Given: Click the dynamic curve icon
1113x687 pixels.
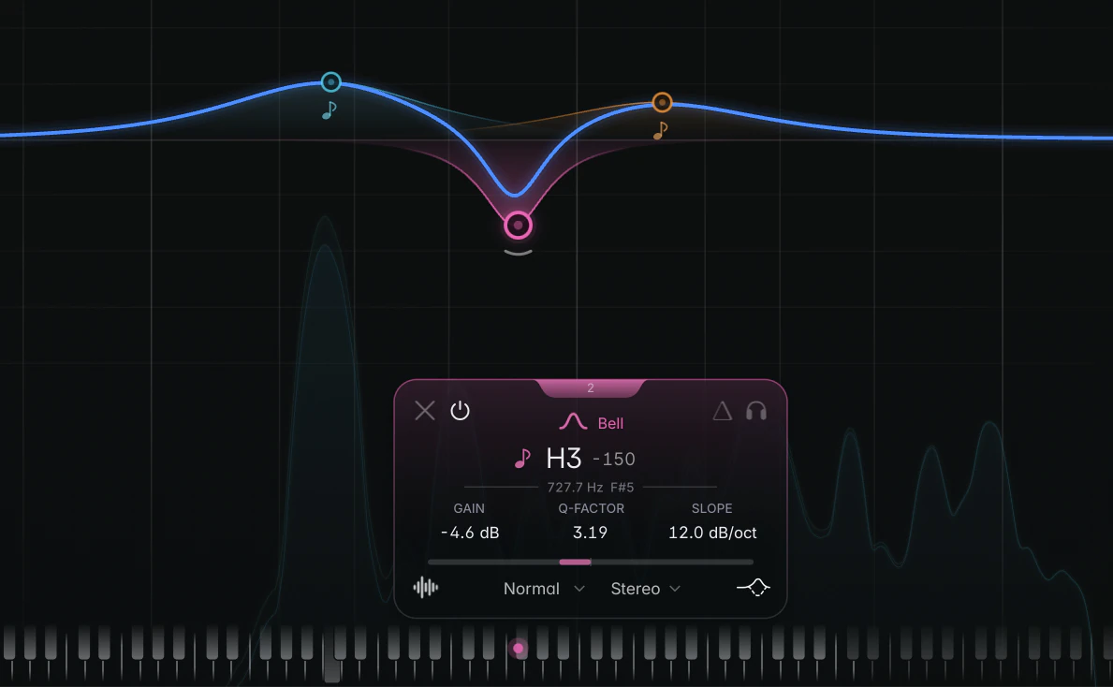Looking at the screenshot, I should click(754, 588).
